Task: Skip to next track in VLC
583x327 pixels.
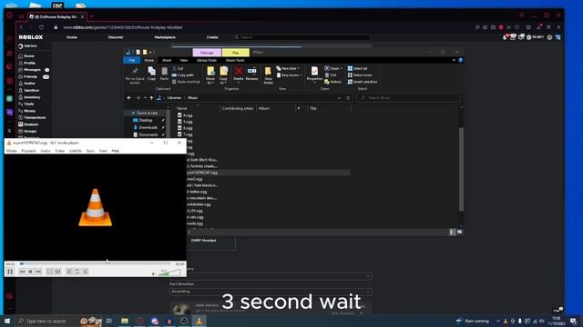Action: (38, 272)
